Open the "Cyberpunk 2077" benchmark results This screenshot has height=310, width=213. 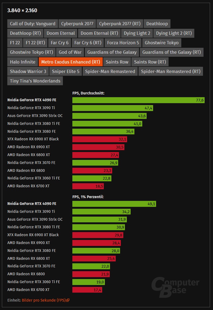[x=77, y=24]
